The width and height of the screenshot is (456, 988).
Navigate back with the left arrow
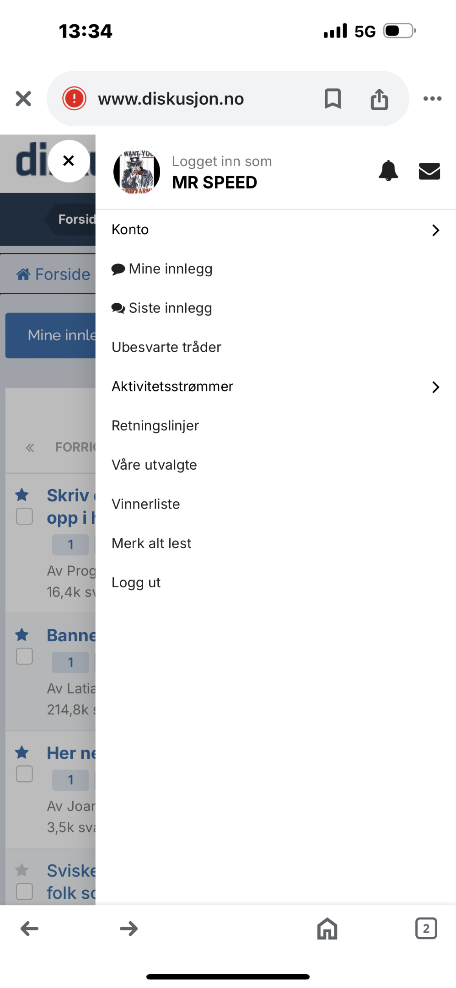click(30, 929)
